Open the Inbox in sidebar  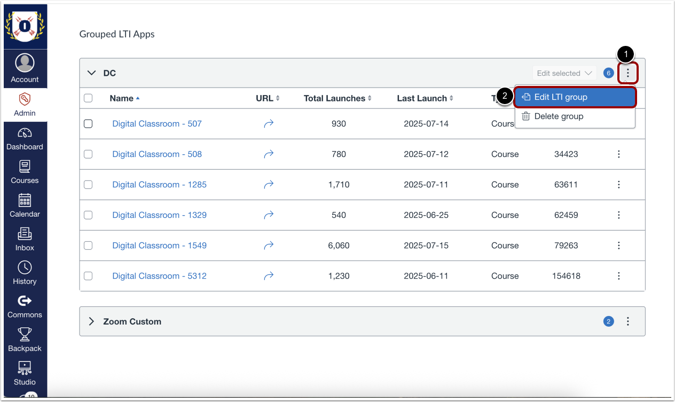click(25, 239)
